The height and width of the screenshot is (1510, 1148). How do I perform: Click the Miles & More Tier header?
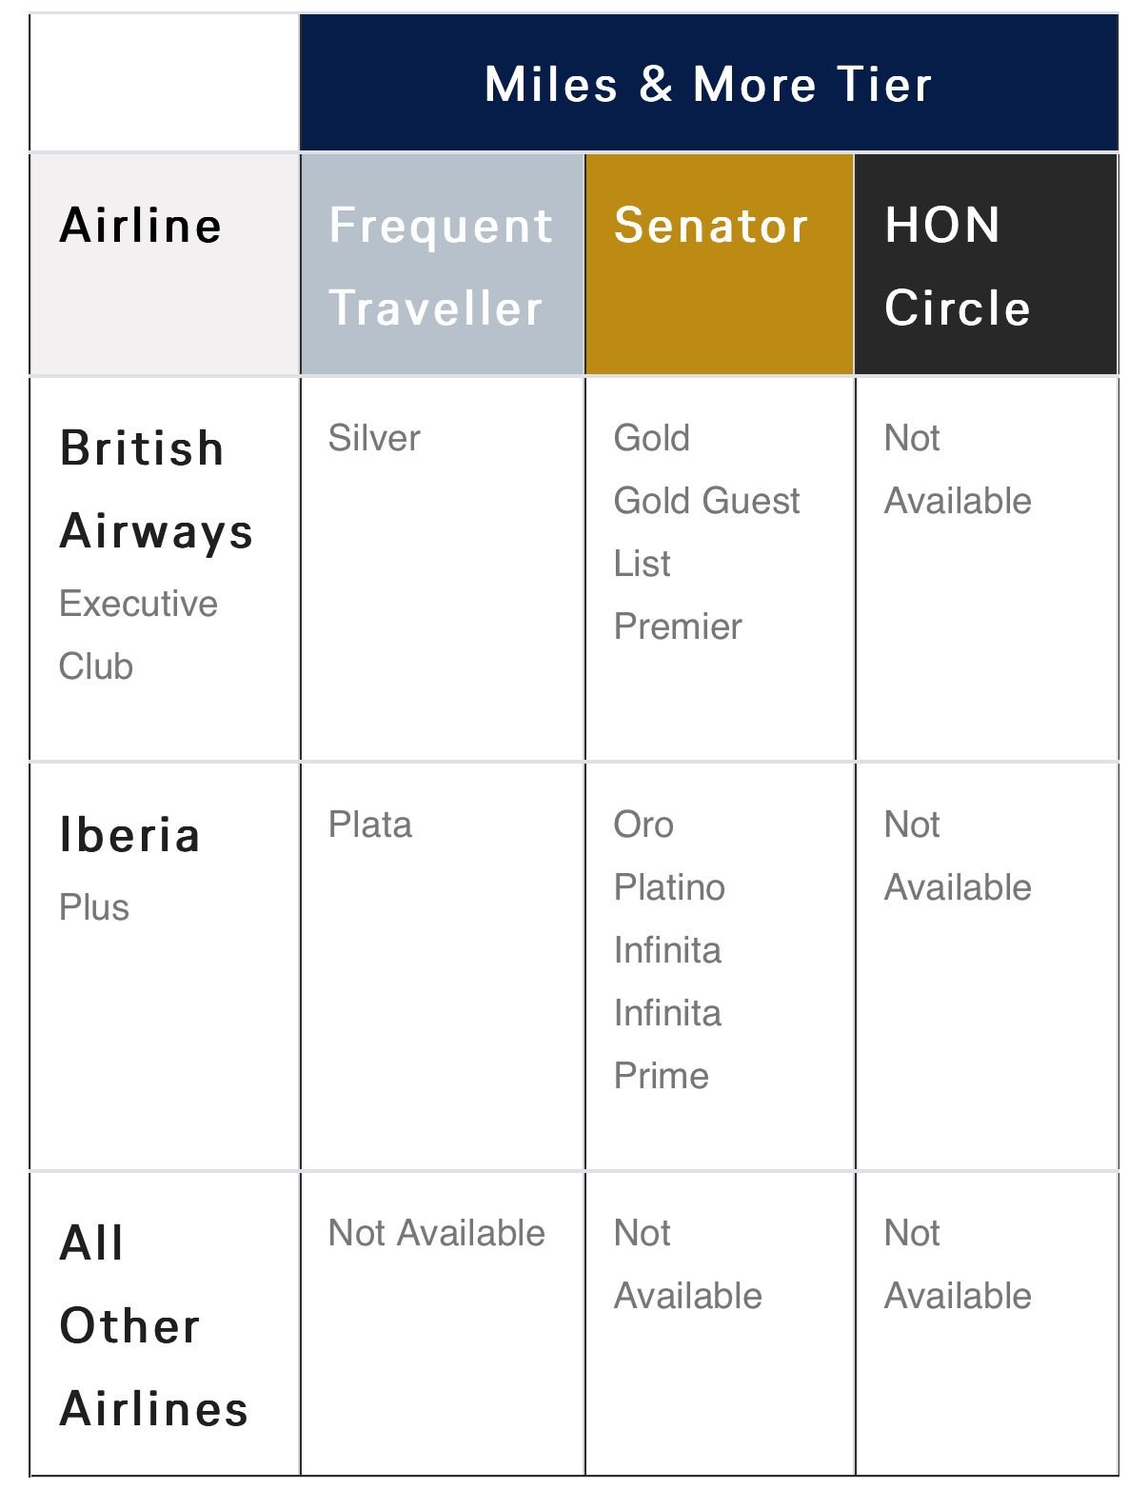[707, 84]
